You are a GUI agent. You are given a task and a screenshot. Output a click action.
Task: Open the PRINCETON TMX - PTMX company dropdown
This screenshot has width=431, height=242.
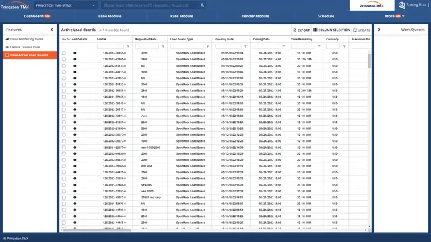(65, 5)
